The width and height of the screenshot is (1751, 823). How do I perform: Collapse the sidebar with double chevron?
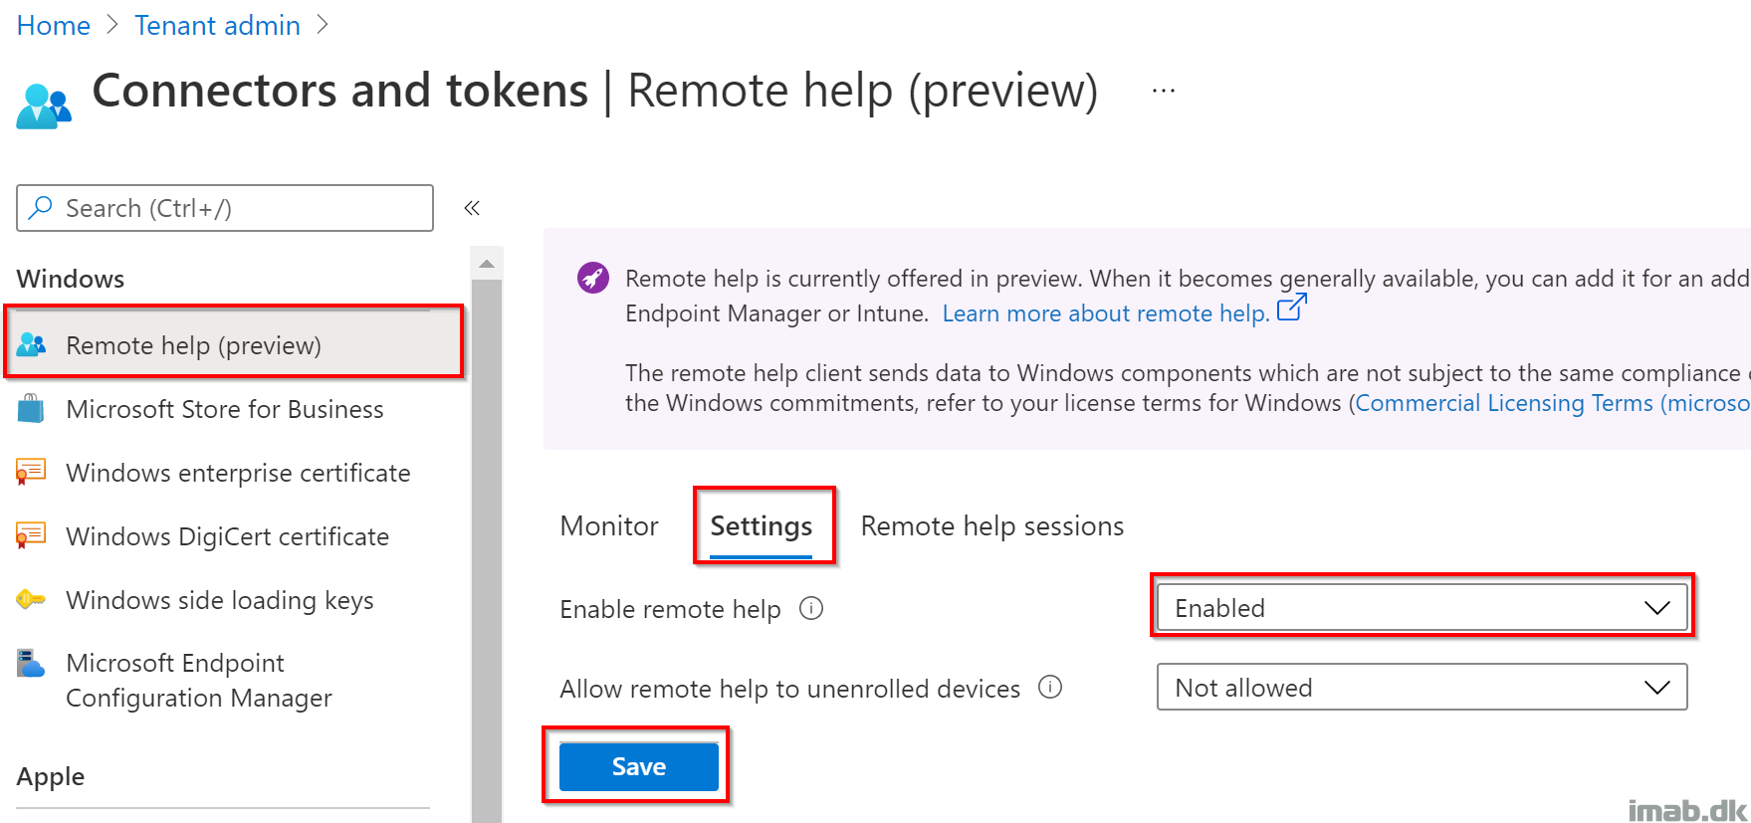point(472,208)
